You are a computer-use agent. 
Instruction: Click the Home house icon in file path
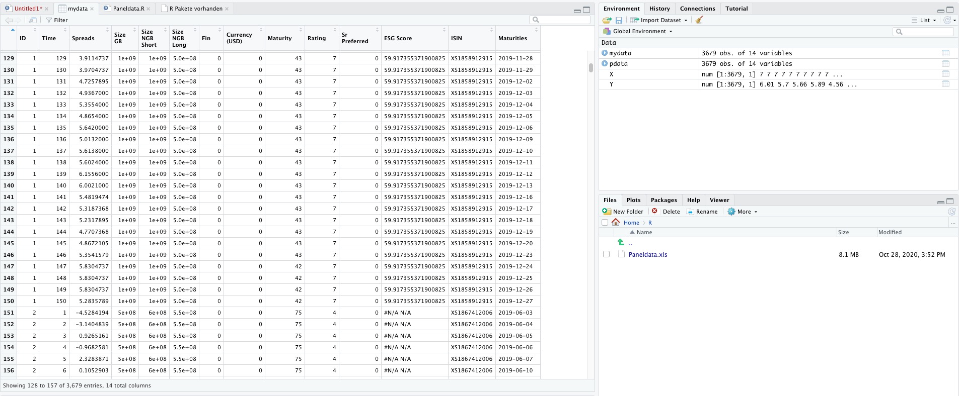616,222
